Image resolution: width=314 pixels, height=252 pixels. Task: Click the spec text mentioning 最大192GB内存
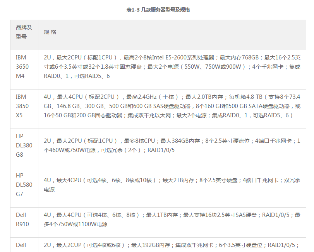pyautogui.click(x=172, y=245)
